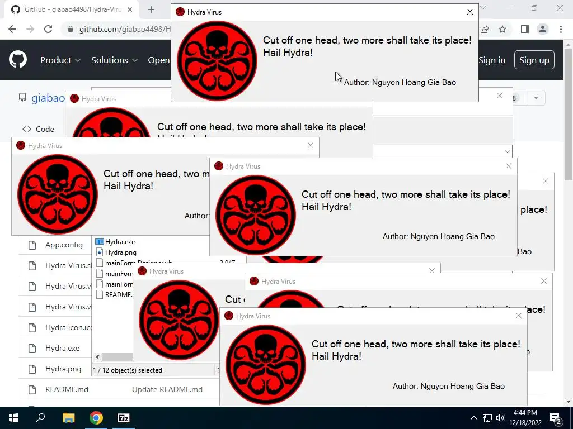Open File Explorer from taskbar
The image size is (573, 429).
(68, 418)
